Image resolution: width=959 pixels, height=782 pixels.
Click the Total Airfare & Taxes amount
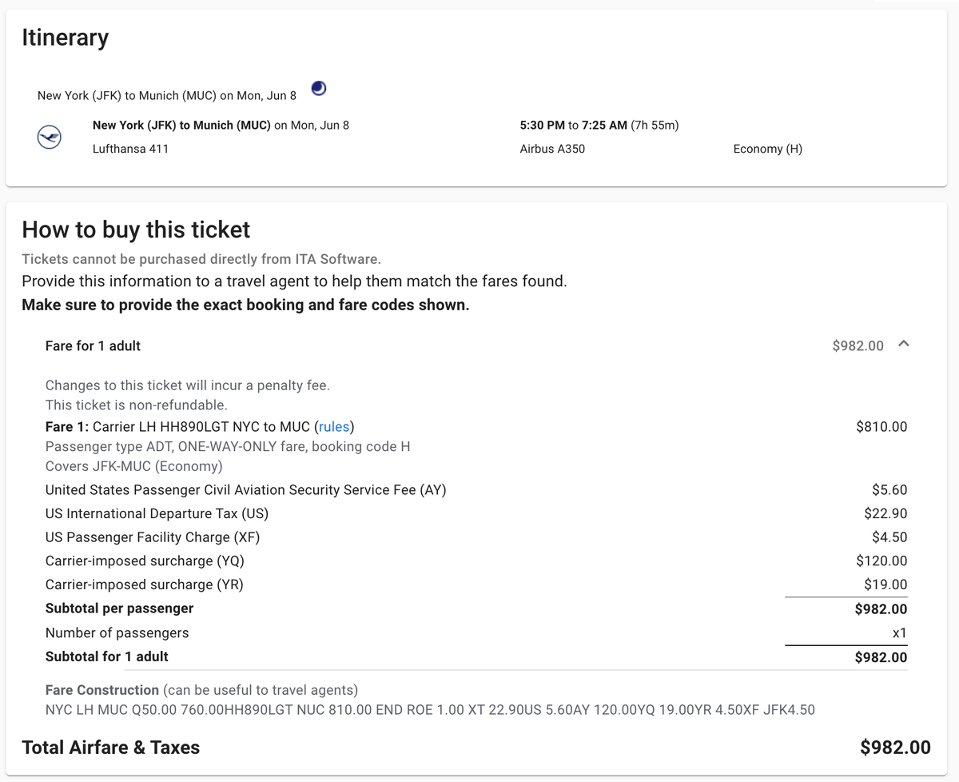pos(895,748)
